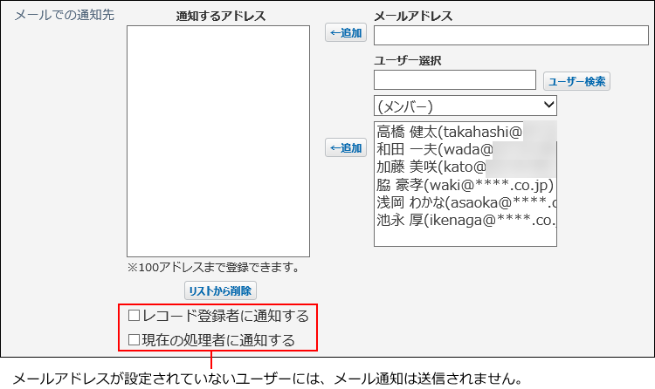Select 池永 厚 in the member list
Viewport: 655px width, 389px height.
pos(465,220)
